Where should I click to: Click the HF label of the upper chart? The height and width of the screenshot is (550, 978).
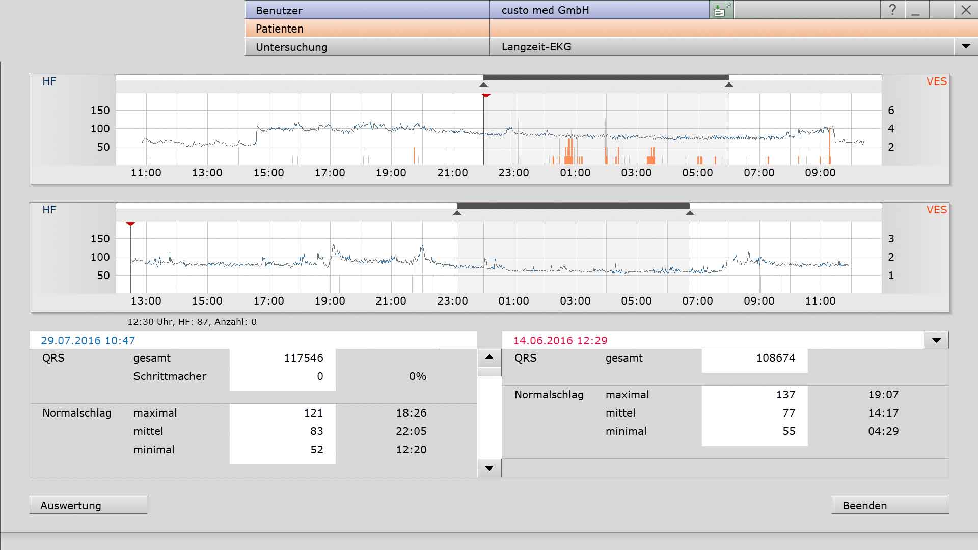click(x=49, y=81)
